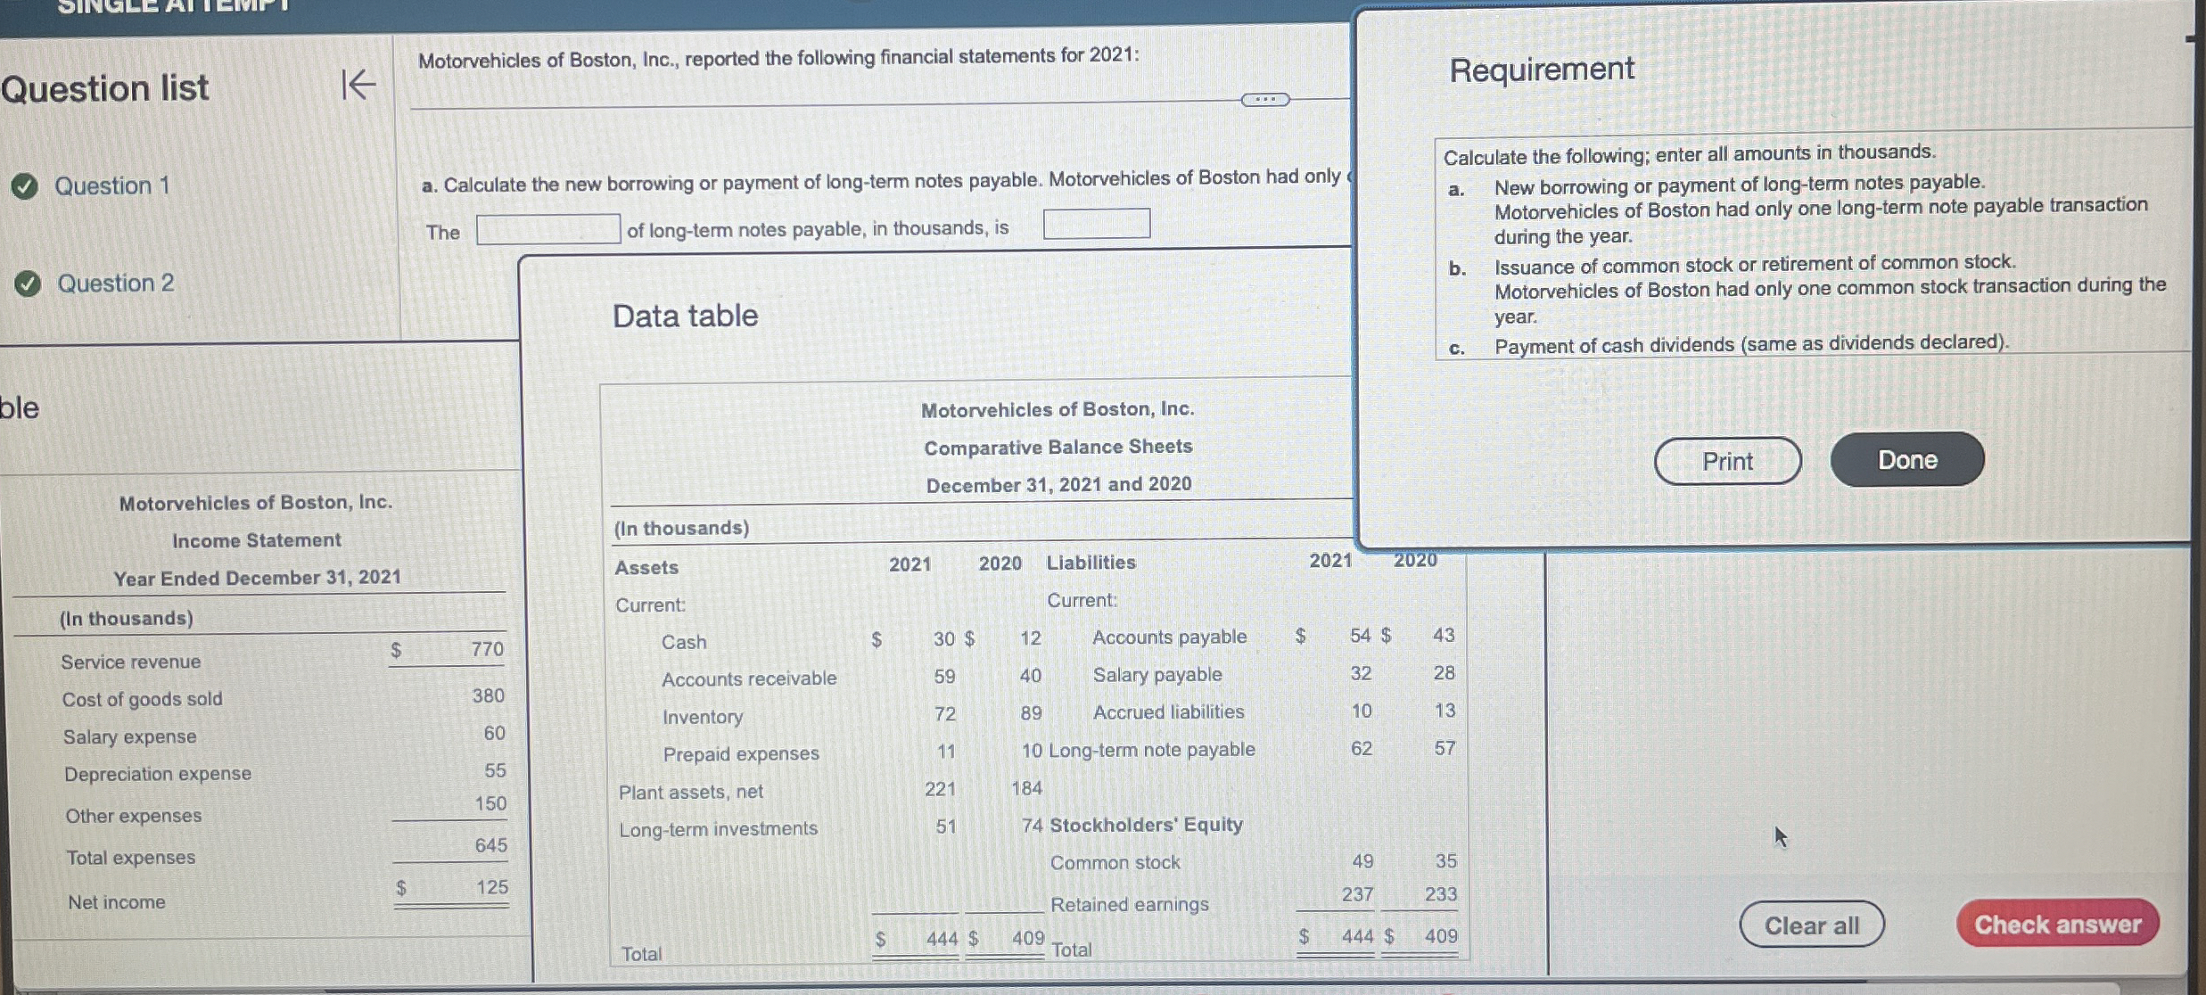The height and width of the screenshot is (995, 2206).
Task: Open the blank dropdown after "The"
Action: tap(547, 229)
